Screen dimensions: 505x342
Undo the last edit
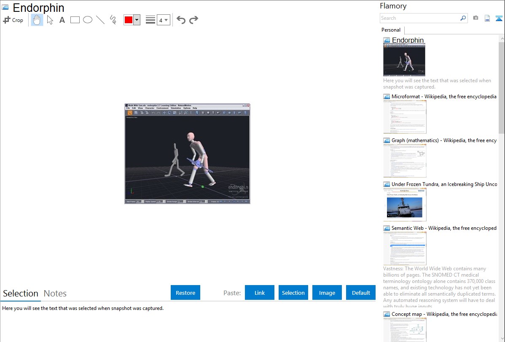pyautogui.click(x=181, y=20)
